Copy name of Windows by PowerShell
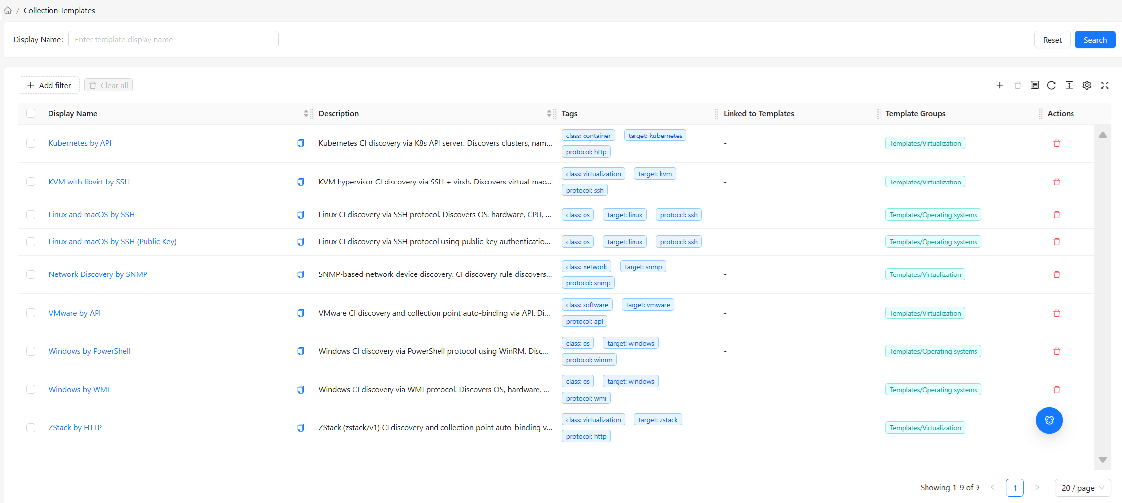 [x=300, y=351]
